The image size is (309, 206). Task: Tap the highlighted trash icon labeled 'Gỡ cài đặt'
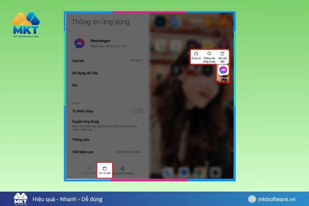105,167
